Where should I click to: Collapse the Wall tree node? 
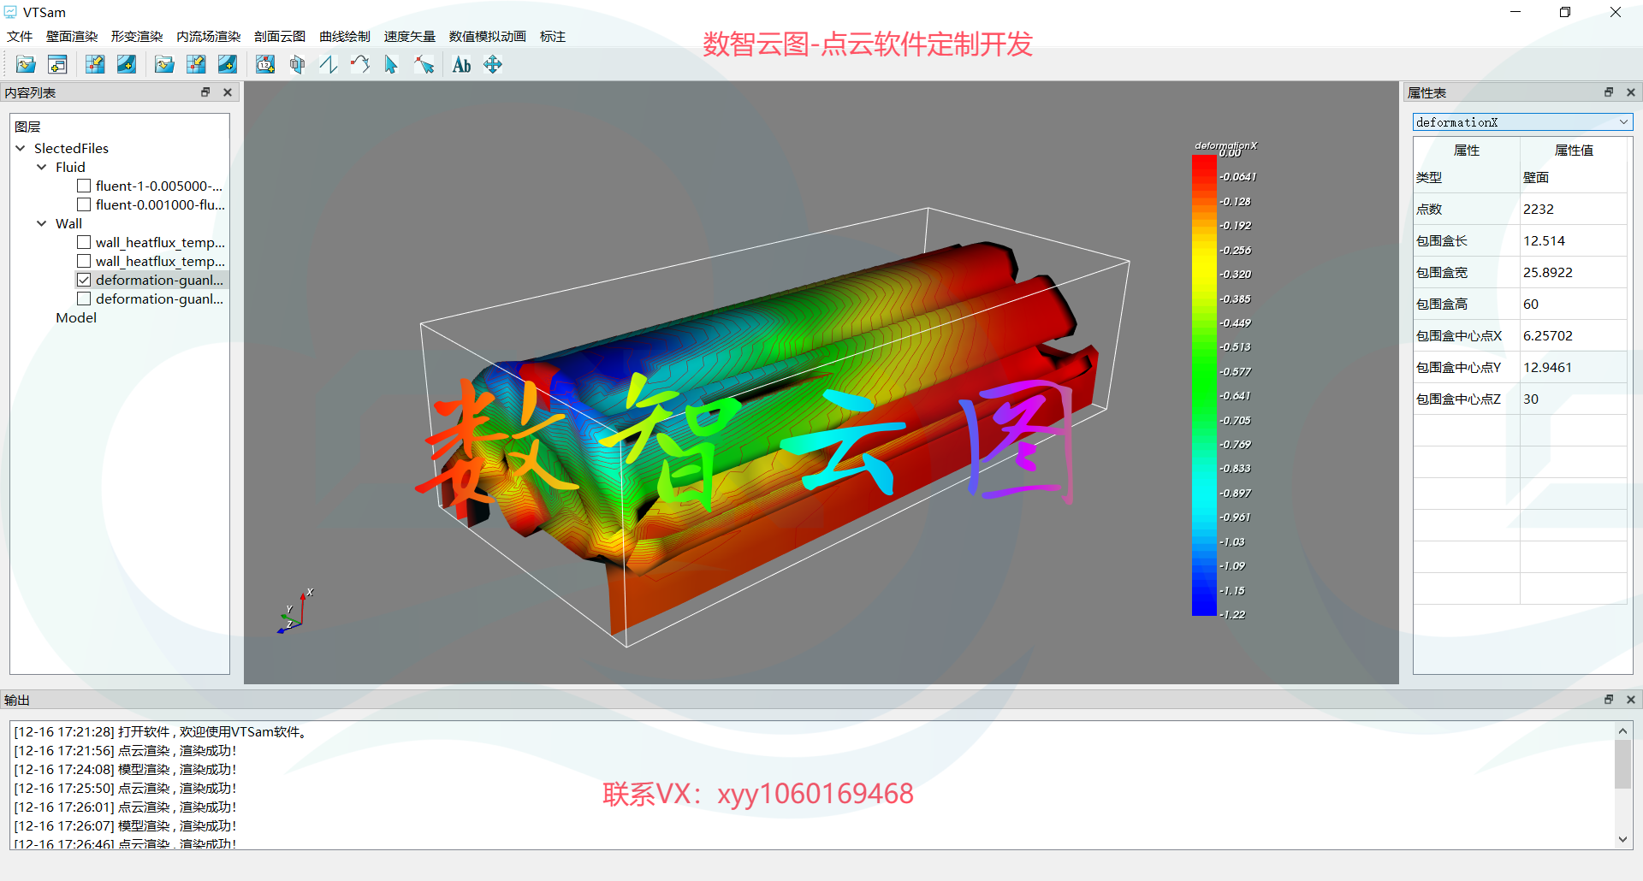click(41, 223)
